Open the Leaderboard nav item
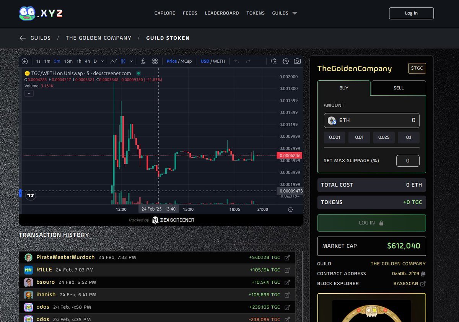 pos(222,13)
